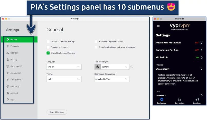
Task: Enable Launch on System Startup
Action: pyautogui.click(x=48, y=41)
